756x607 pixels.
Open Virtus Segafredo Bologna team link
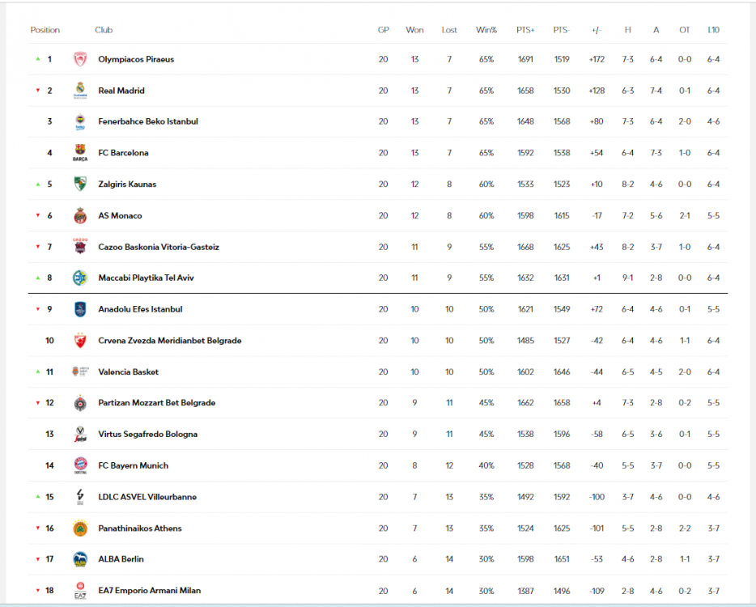147,435
